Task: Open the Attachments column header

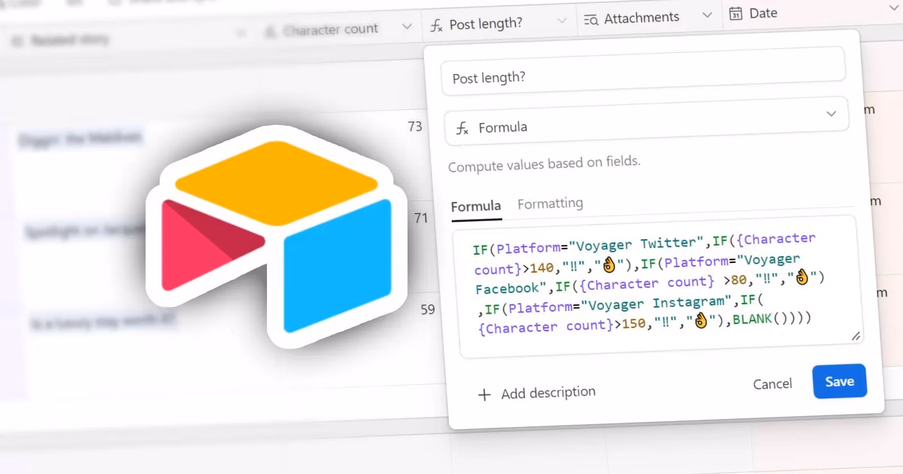Action: click(650, 18)
